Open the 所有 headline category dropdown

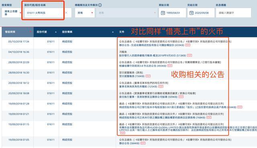(x=85, y=13)
